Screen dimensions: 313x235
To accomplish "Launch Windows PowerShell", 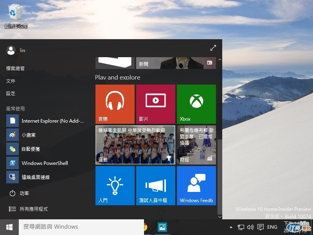I will tap(46, 163).
